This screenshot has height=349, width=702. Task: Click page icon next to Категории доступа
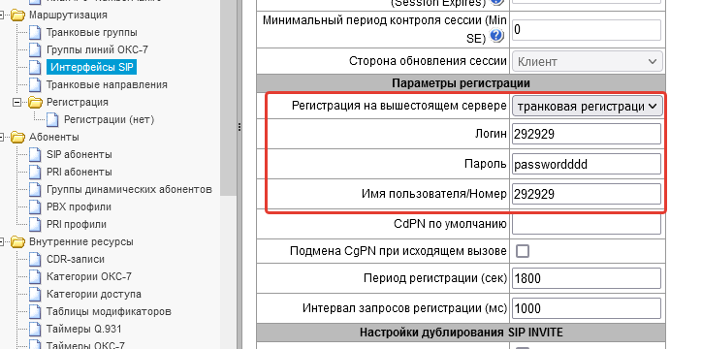coord(35,294)
